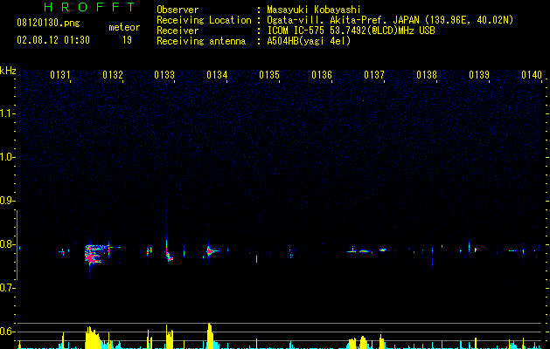Click time marker 0134

tap(217, 75)
